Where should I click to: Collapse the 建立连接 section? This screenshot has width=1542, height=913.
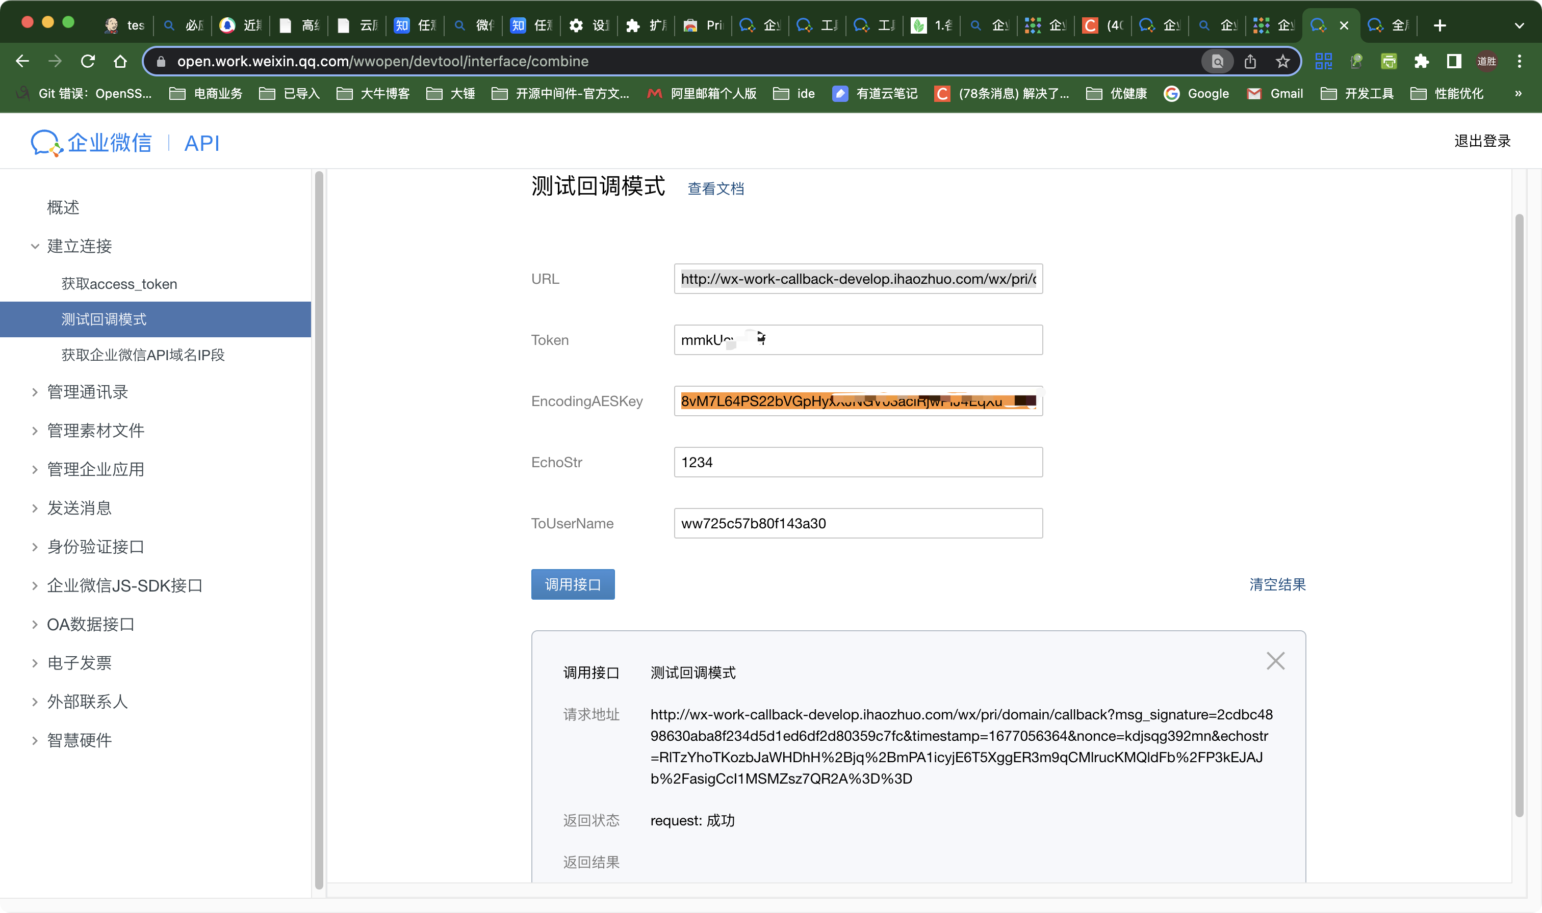(x=80, y=246)
